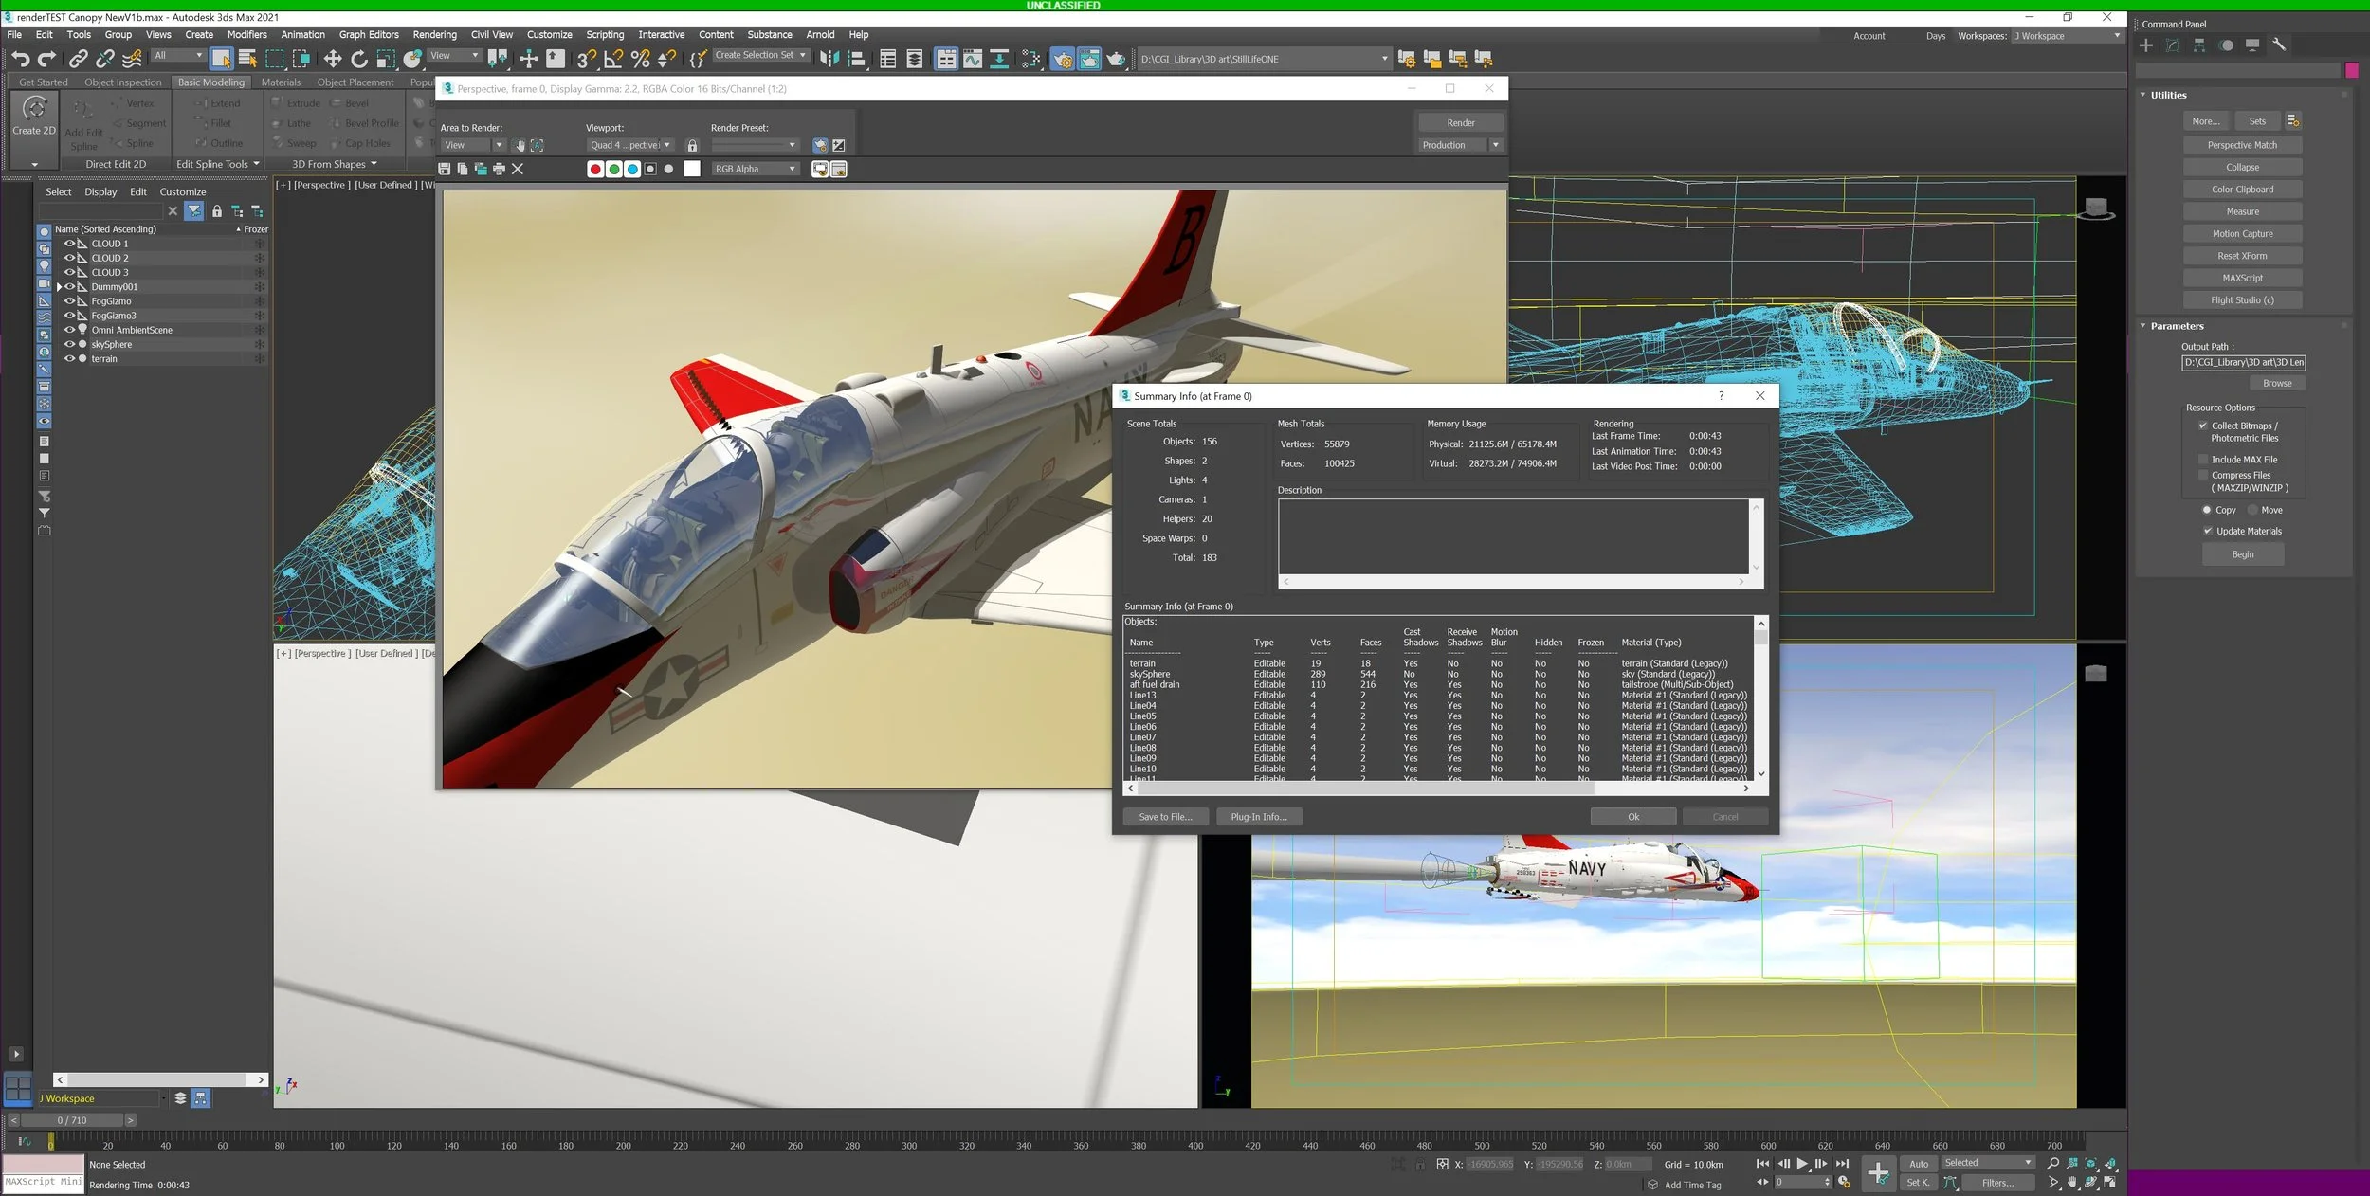Open the RGB Alpha channel dropdown
The width and height of the screenshot is (2370, 1196).
coord(756,170)
